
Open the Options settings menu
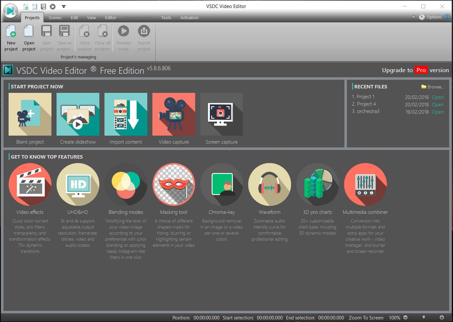point(430,17)
